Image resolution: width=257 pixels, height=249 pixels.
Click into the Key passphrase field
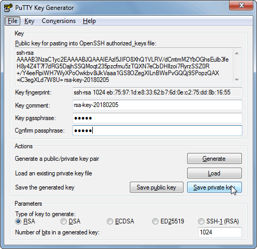coord(157,118)
